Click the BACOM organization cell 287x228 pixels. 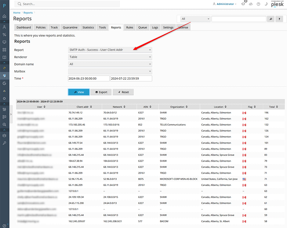click(x=164, y=221)
